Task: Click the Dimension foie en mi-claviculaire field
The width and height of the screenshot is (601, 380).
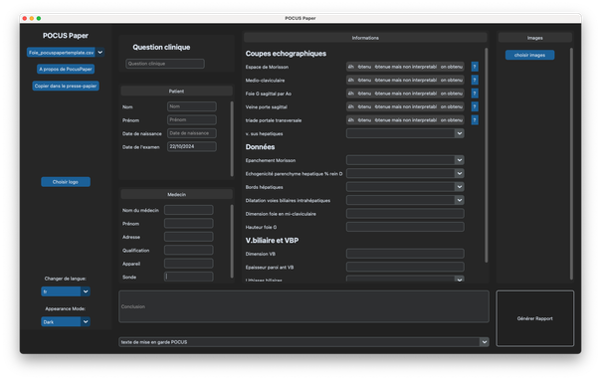Action: coord(405,214)
